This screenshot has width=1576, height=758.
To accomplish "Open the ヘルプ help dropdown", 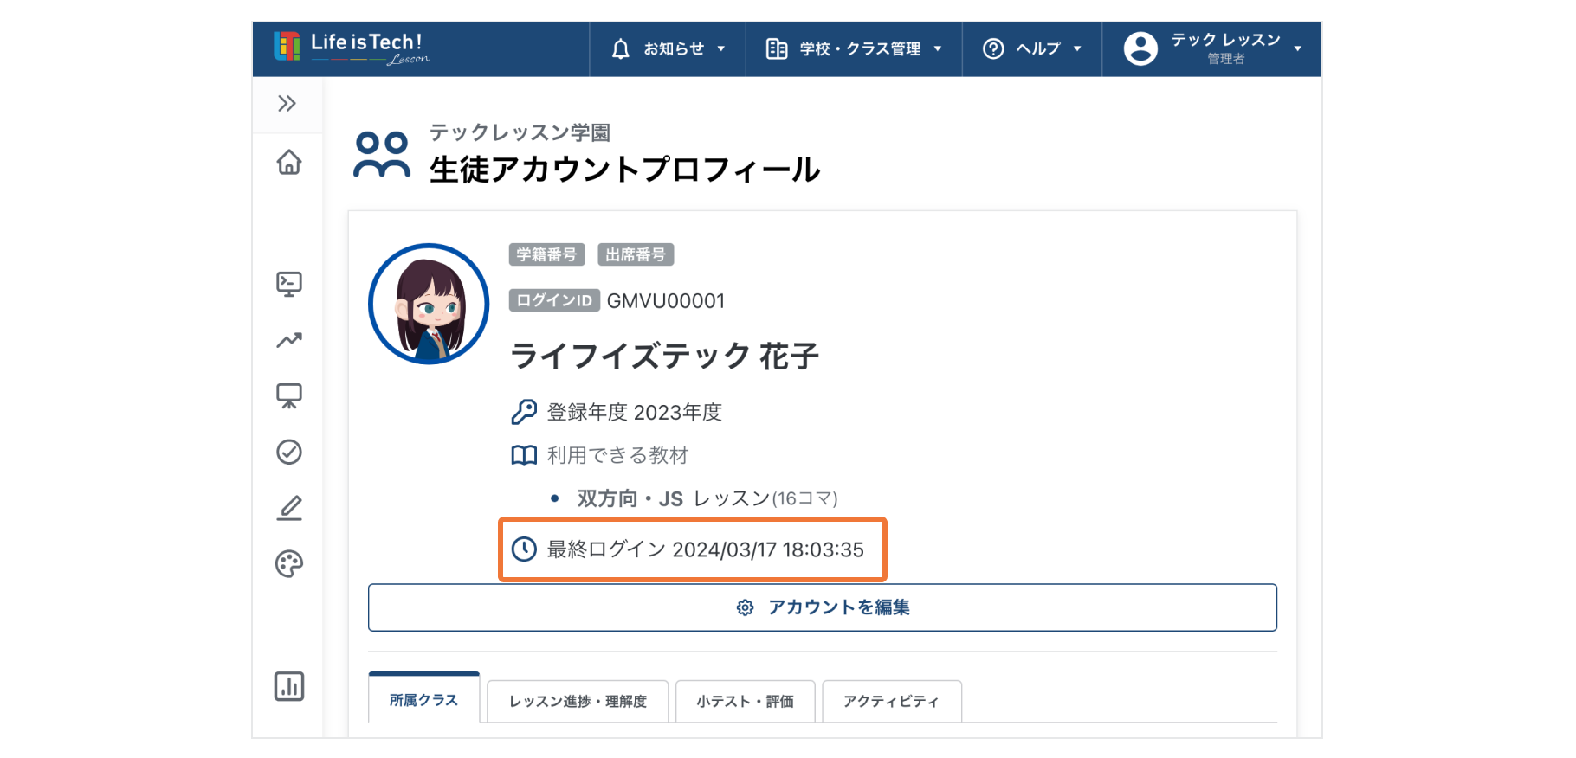I will [x=1031, y=49].
